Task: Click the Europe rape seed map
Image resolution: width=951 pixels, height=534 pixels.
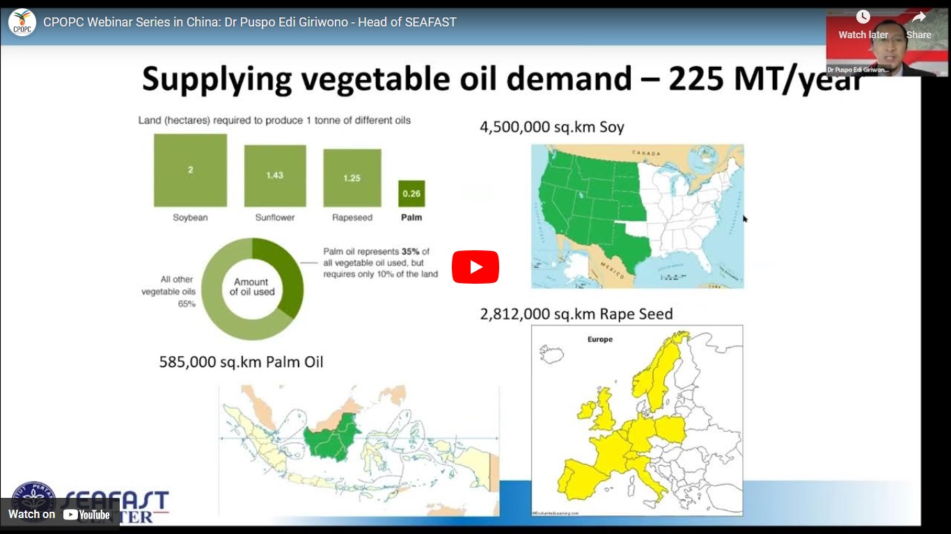Action: [637, 421]
